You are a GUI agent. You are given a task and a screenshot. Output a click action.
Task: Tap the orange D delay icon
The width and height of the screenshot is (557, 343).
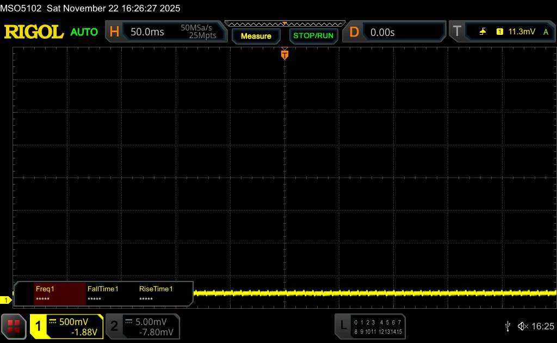coord(354,32)
